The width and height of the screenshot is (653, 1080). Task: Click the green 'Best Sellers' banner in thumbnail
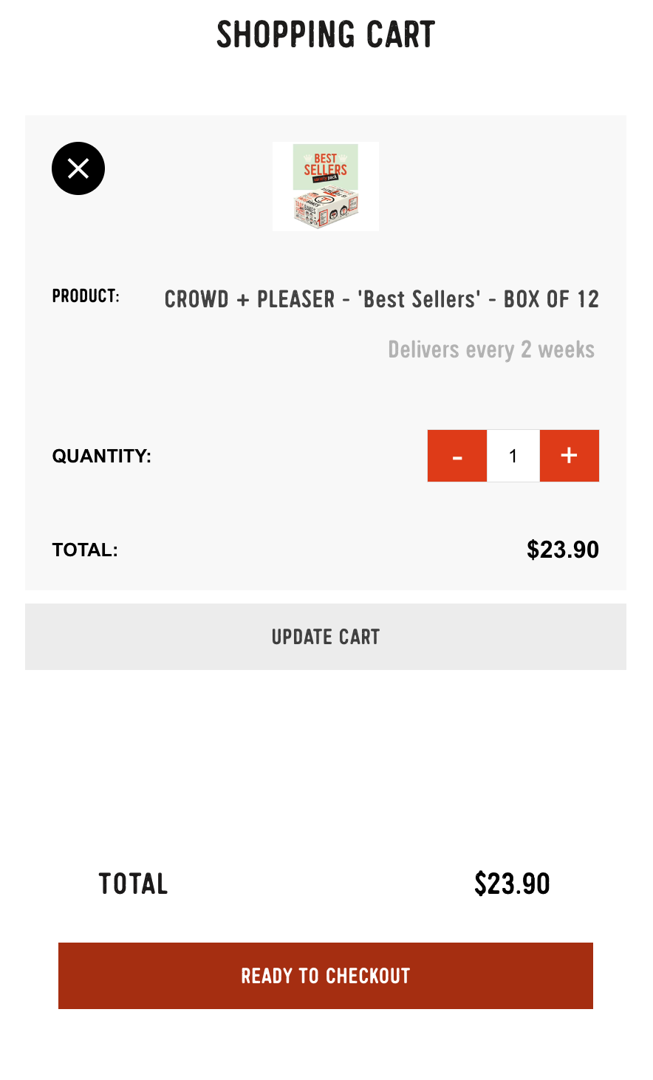(326, 165)
